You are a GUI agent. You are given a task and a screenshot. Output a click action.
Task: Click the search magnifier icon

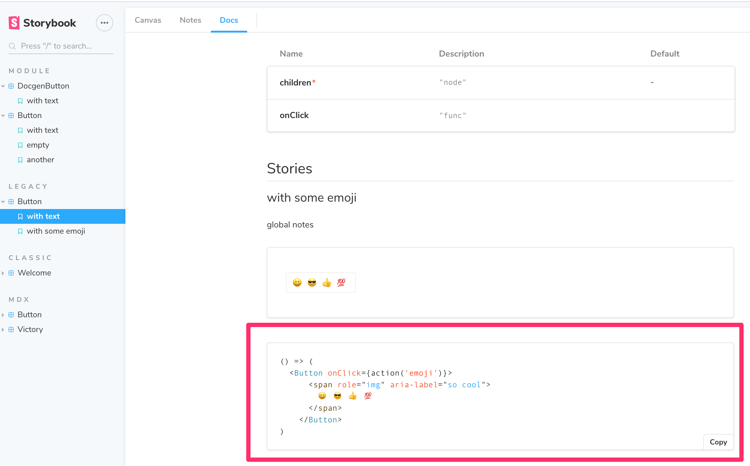(x=12, y=46)
